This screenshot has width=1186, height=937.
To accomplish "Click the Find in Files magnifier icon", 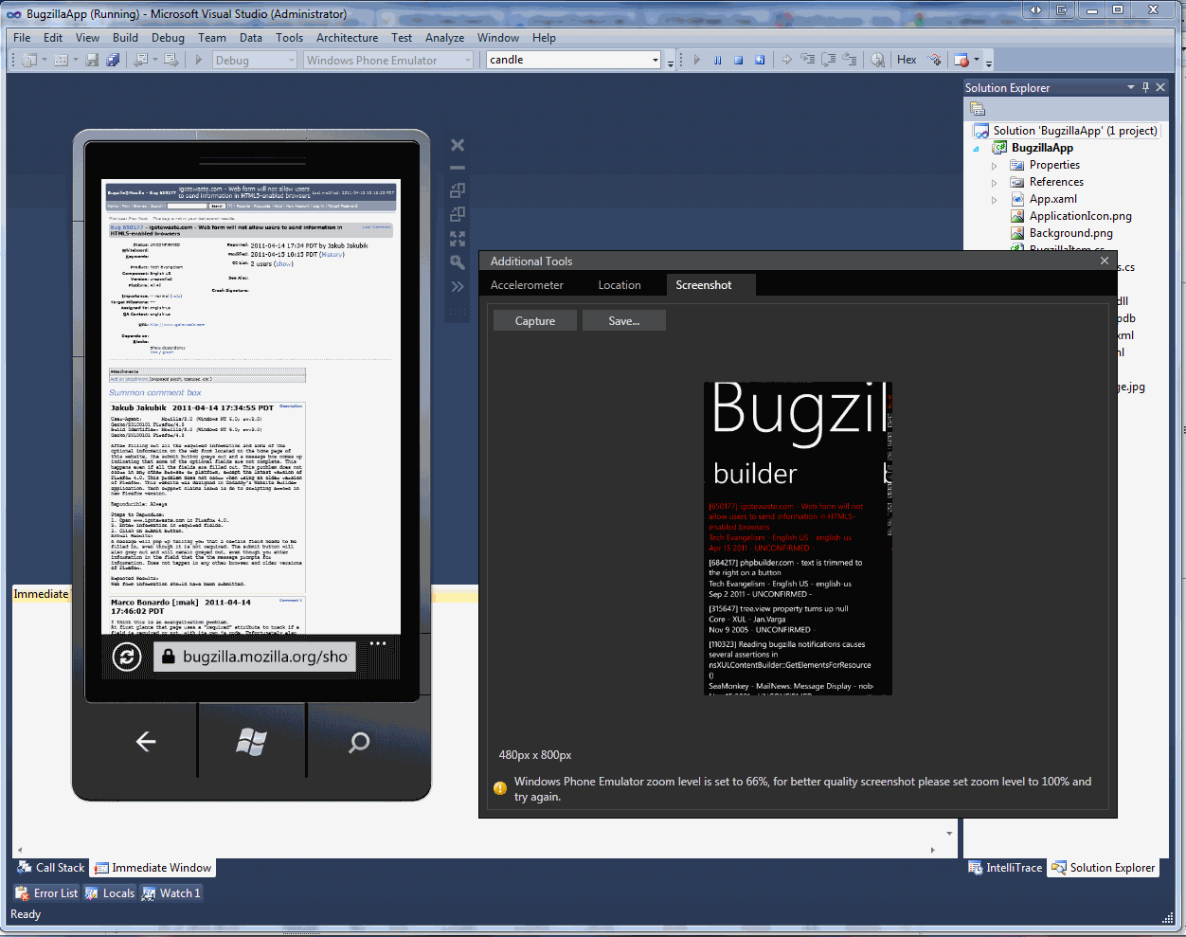I will (x=878, y=60).
